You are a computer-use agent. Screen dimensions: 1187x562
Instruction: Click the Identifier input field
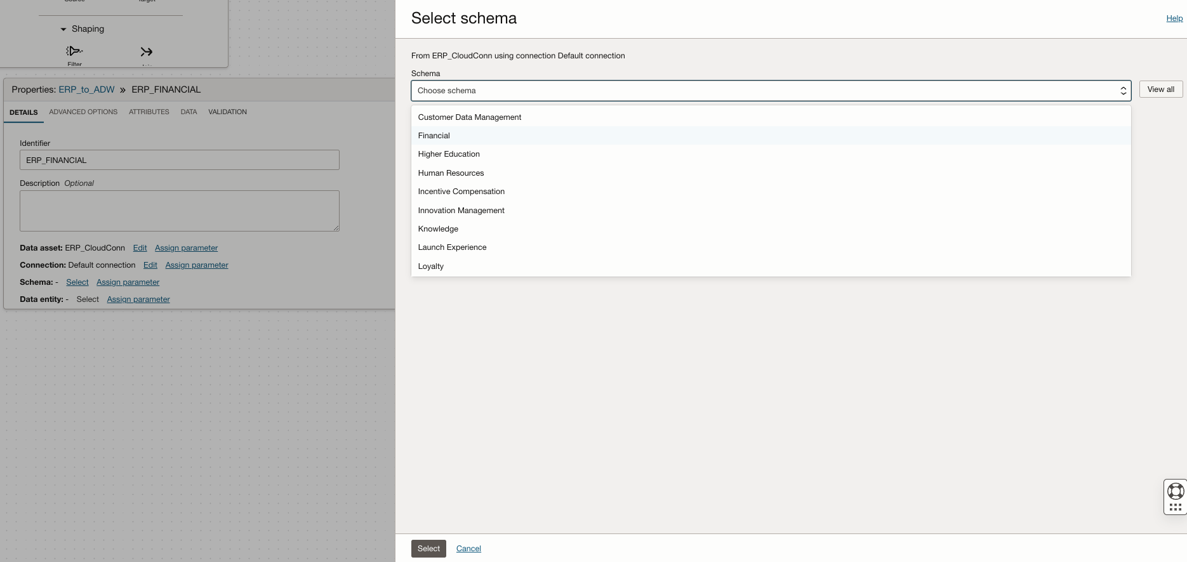click(180, 160)
